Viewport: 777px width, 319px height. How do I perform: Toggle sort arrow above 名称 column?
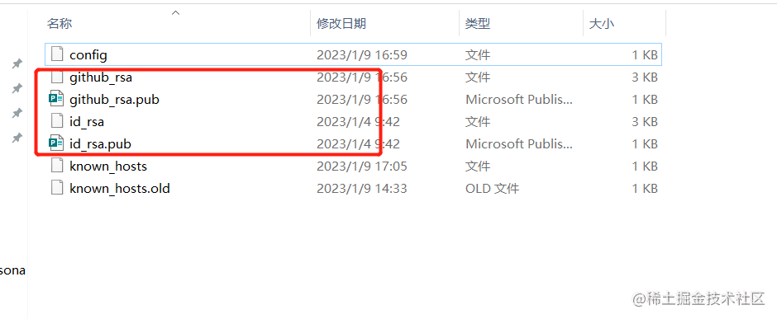pyautogui.click(x=175, y=12)
